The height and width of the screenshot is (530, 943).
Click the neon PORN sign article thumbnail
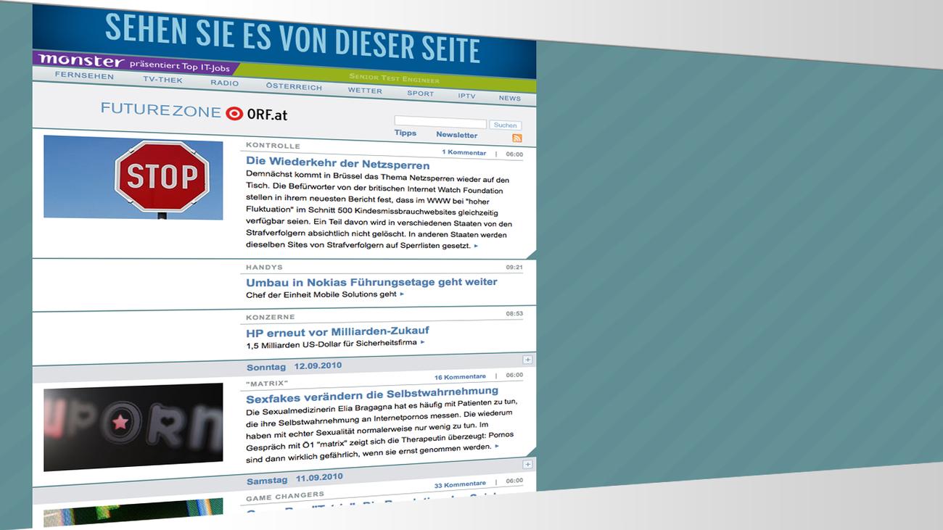click(x=133, y=426)
